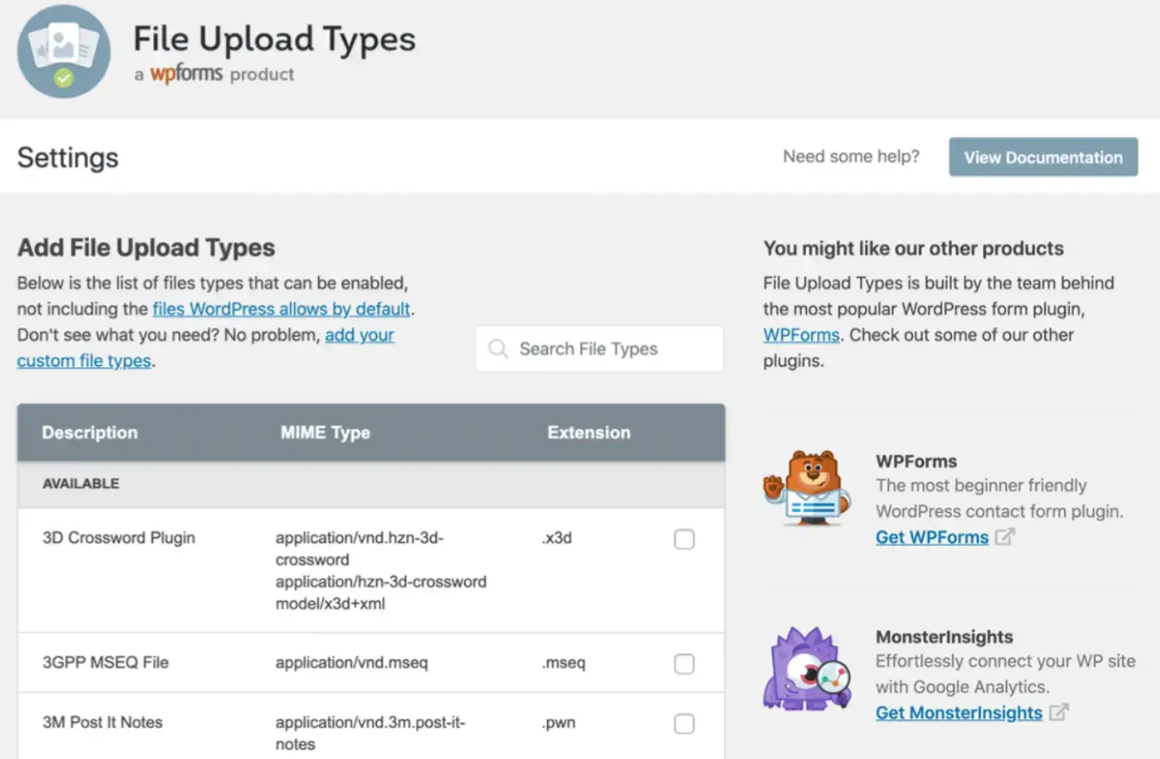Click the File Upload Types logo icon
The image size is (1160, 759).
tap(63, 50)
